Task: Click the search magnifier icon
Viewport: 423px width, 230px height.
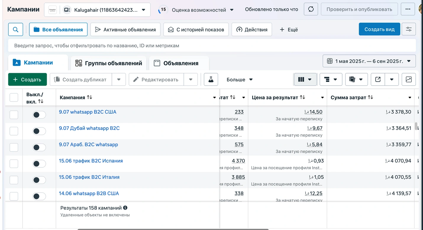Action: (x=16, y=30)
